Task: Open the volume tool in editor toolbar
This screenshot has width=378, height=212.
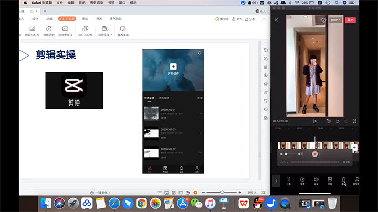Action: (316, 181)
